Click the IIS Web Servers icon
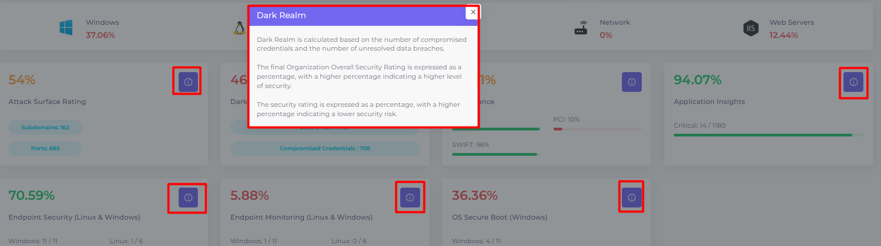The image size is (881, 246). tap(751, 28)
